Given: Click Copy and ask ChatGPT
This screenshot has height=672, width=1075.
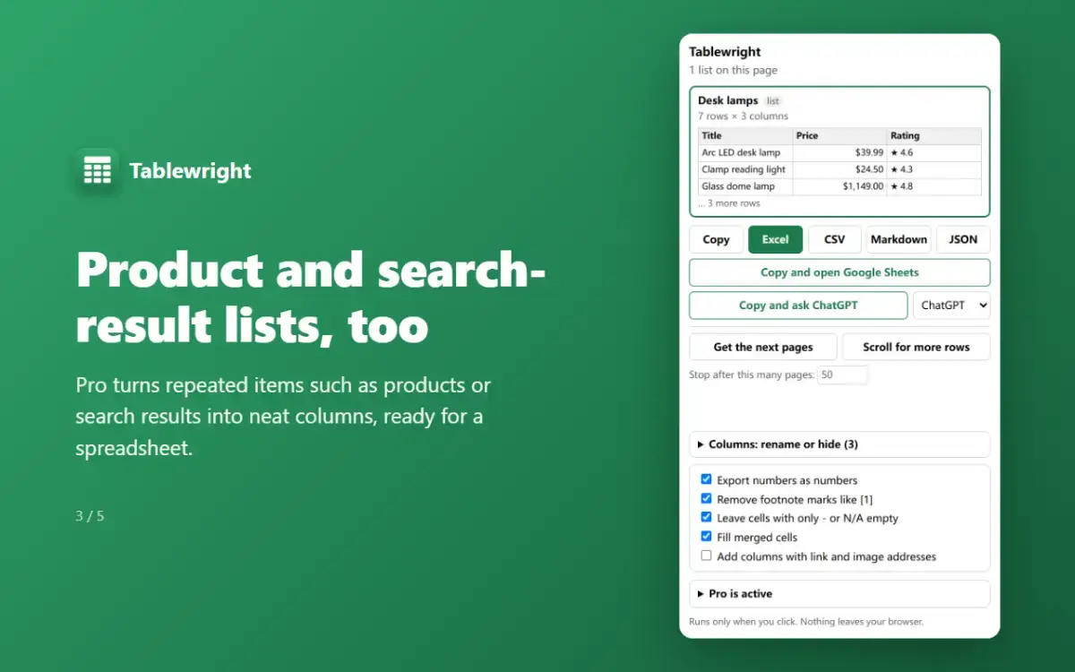Looking at the screenshot, I should click(798, 306).
